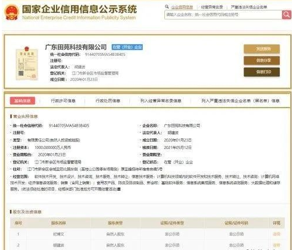Focus the enterprise name search field
The height and width of the screenshot is (250, 292).
[223, 15]
